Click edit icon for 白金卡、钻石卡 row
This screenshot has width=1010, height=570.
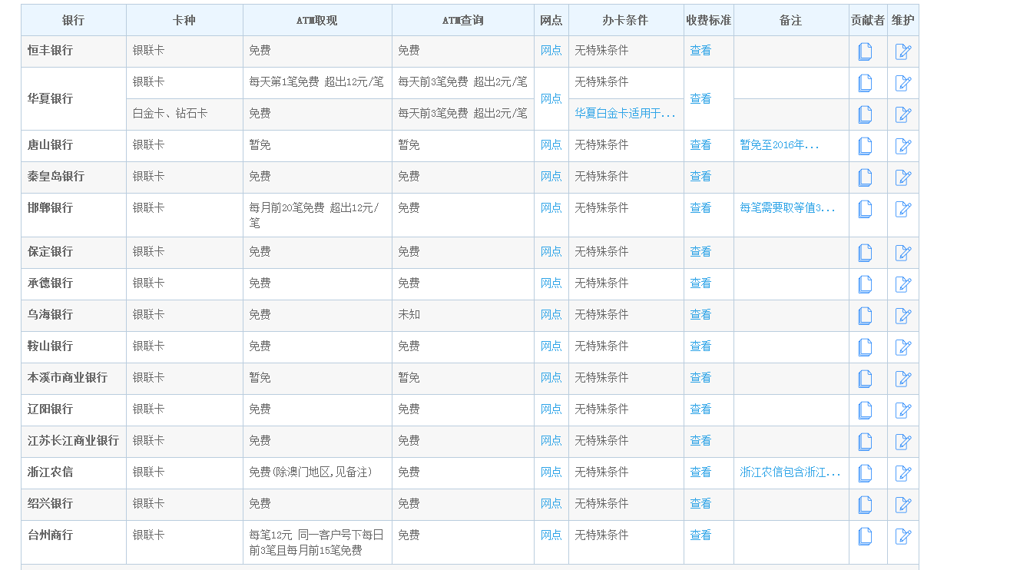pos(903,114)
